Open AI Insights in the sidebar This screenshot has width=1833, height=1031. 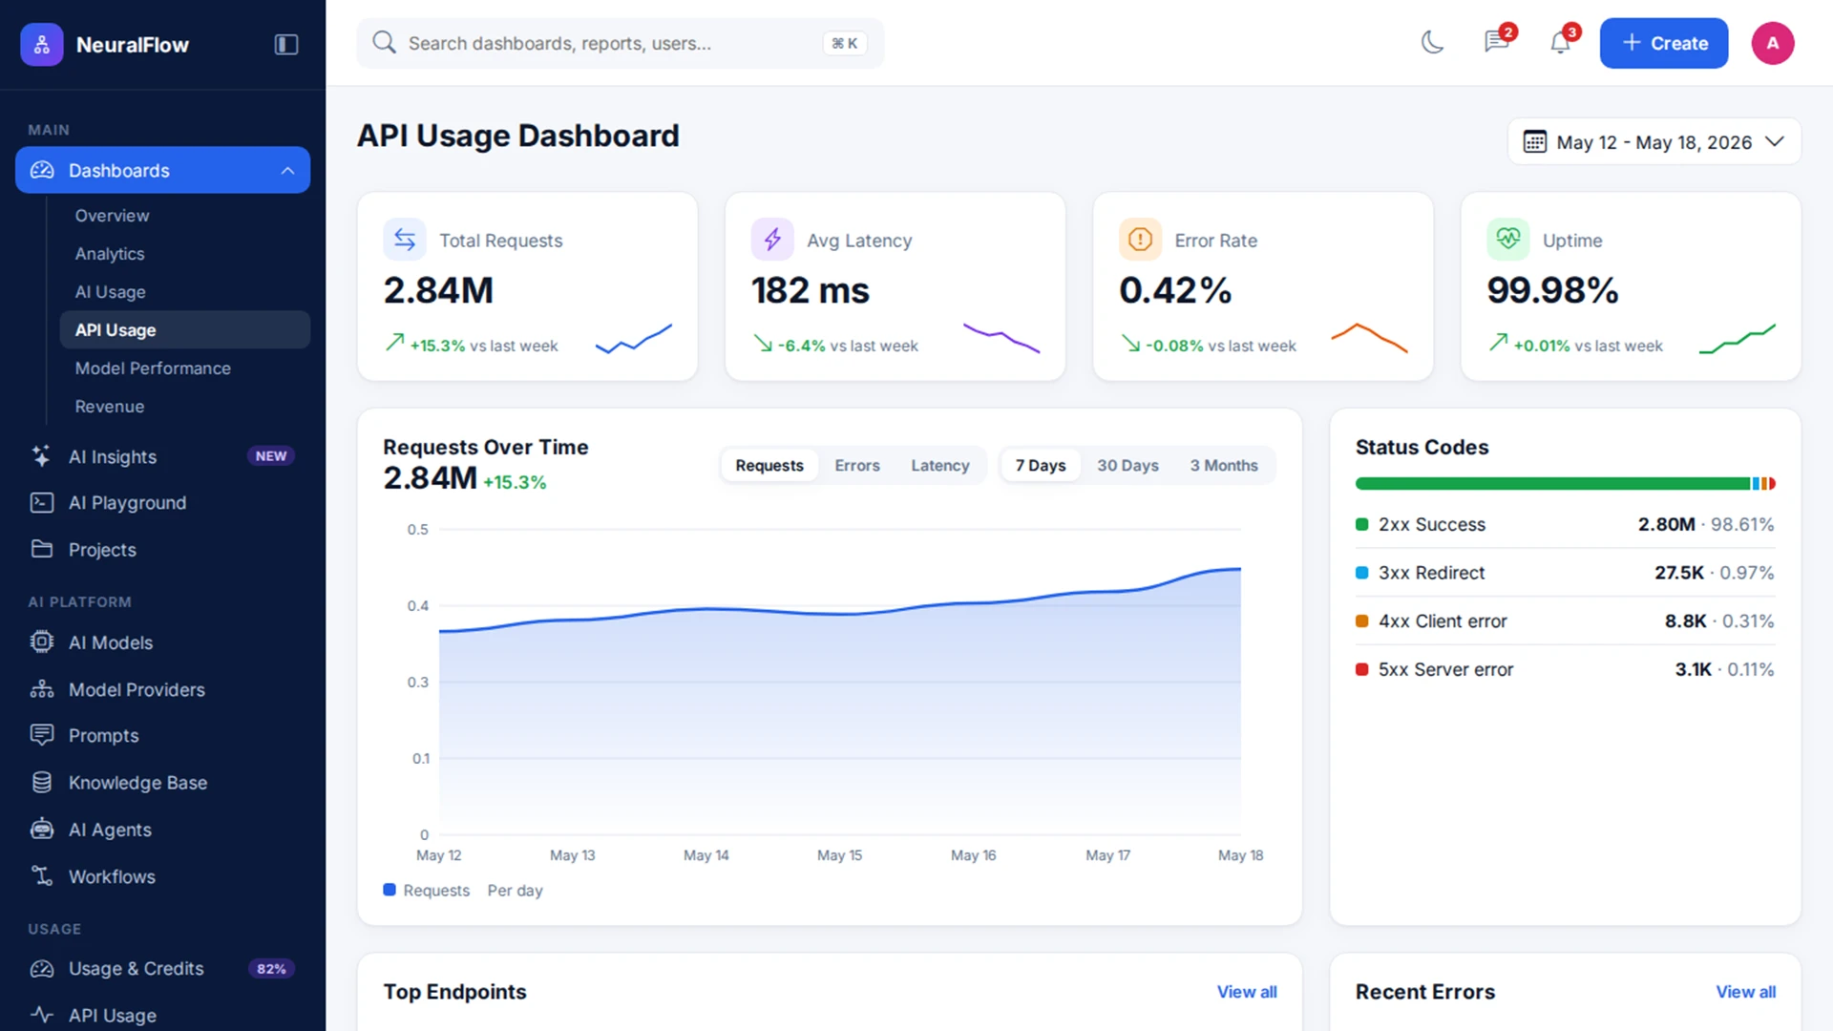pyautogui.click(x=162, y=456)
